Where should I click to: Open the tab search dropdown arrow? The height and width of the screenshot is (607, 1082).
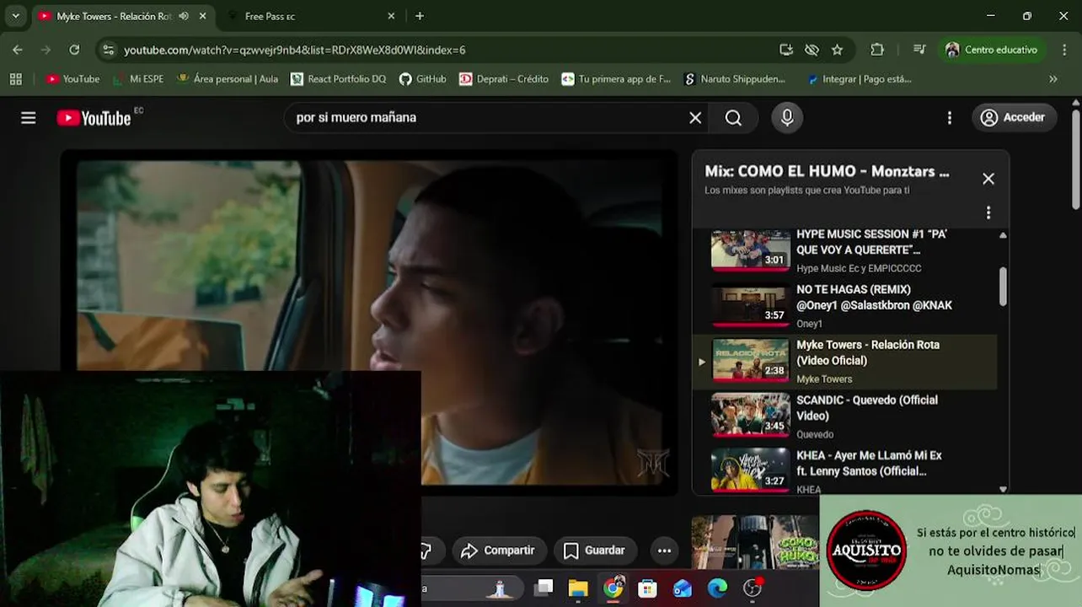(15, 16)
